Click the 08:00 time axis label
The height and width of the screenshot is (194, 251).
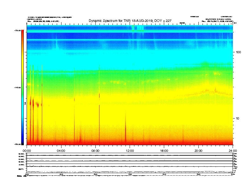pyautogui.click(x=95, y=151)
